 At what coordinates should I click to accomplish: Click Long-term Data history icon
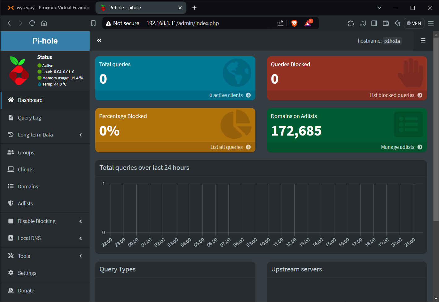point(11,134)
